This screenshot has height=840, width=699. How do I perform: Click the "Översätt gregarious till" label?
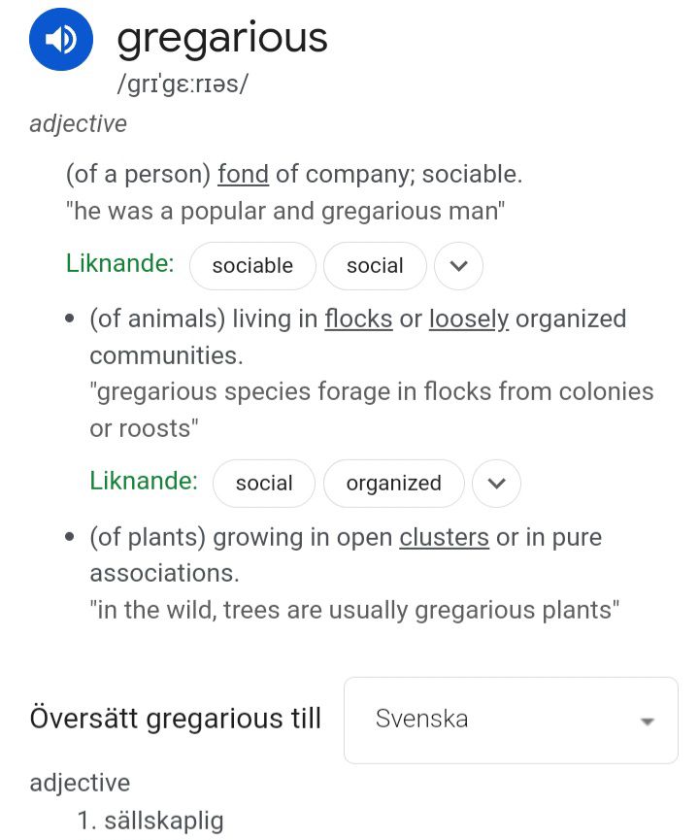(176, 720)
